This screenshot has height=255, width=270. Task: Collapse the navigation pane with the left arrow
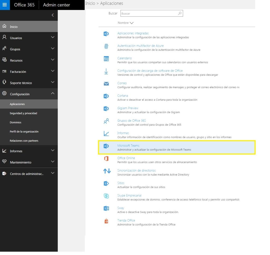pyautogui.click(x=53, y=15)
